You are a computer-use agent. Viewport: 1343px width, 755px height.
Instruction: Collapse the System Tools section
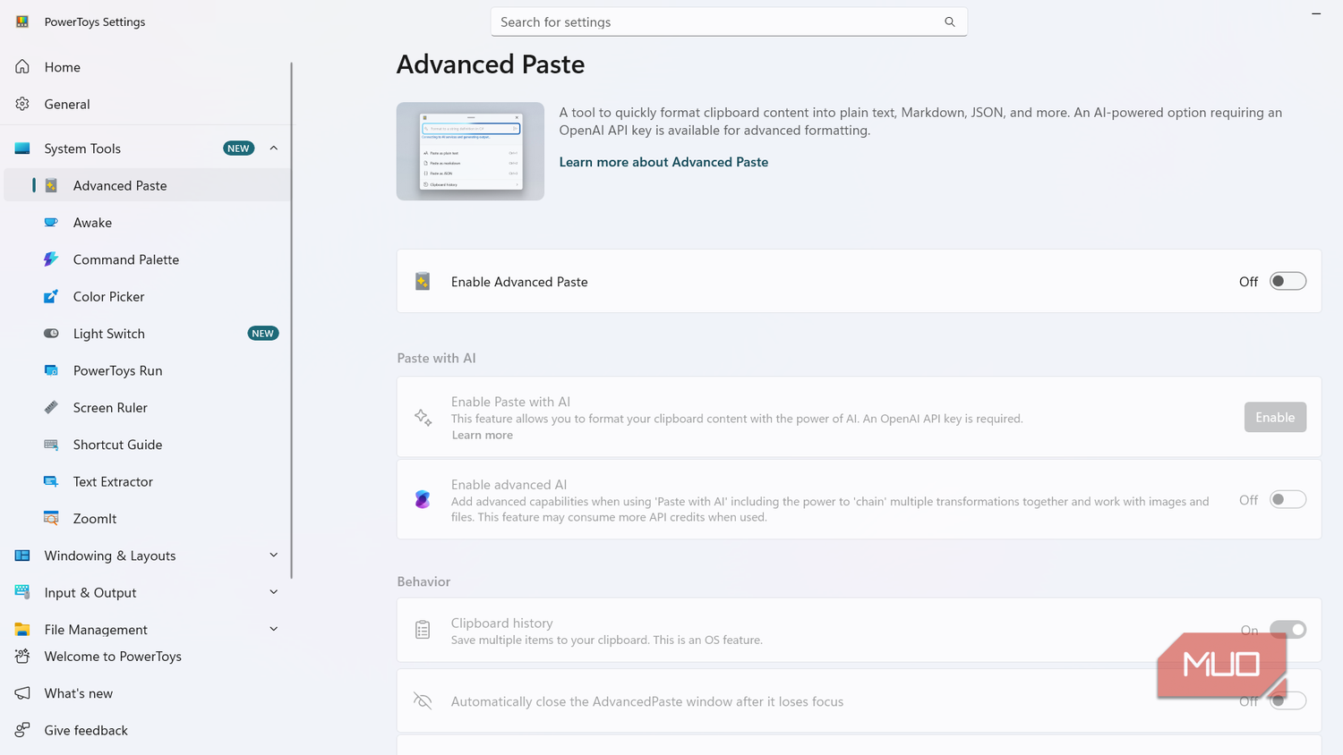[x=274, y=148]
